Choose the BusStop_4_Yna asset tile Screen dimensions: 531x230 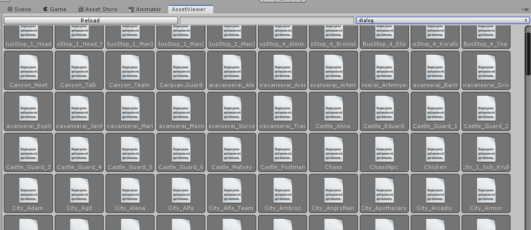point(486,37)
